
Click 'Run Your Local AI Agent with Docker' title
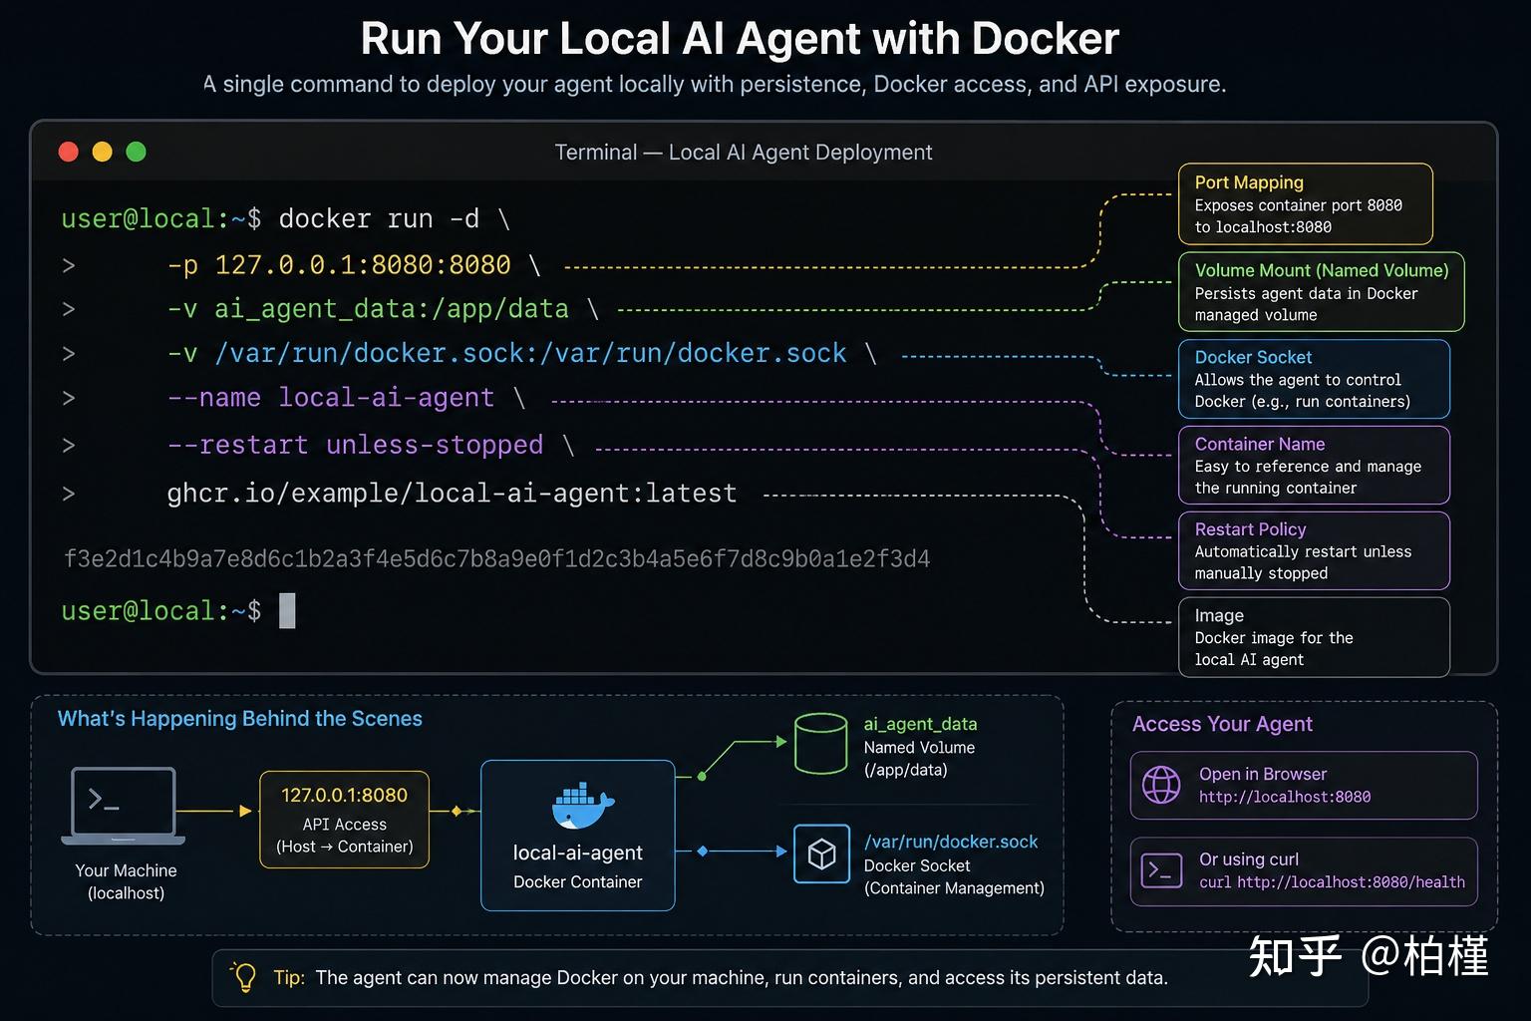click(740, 39)
